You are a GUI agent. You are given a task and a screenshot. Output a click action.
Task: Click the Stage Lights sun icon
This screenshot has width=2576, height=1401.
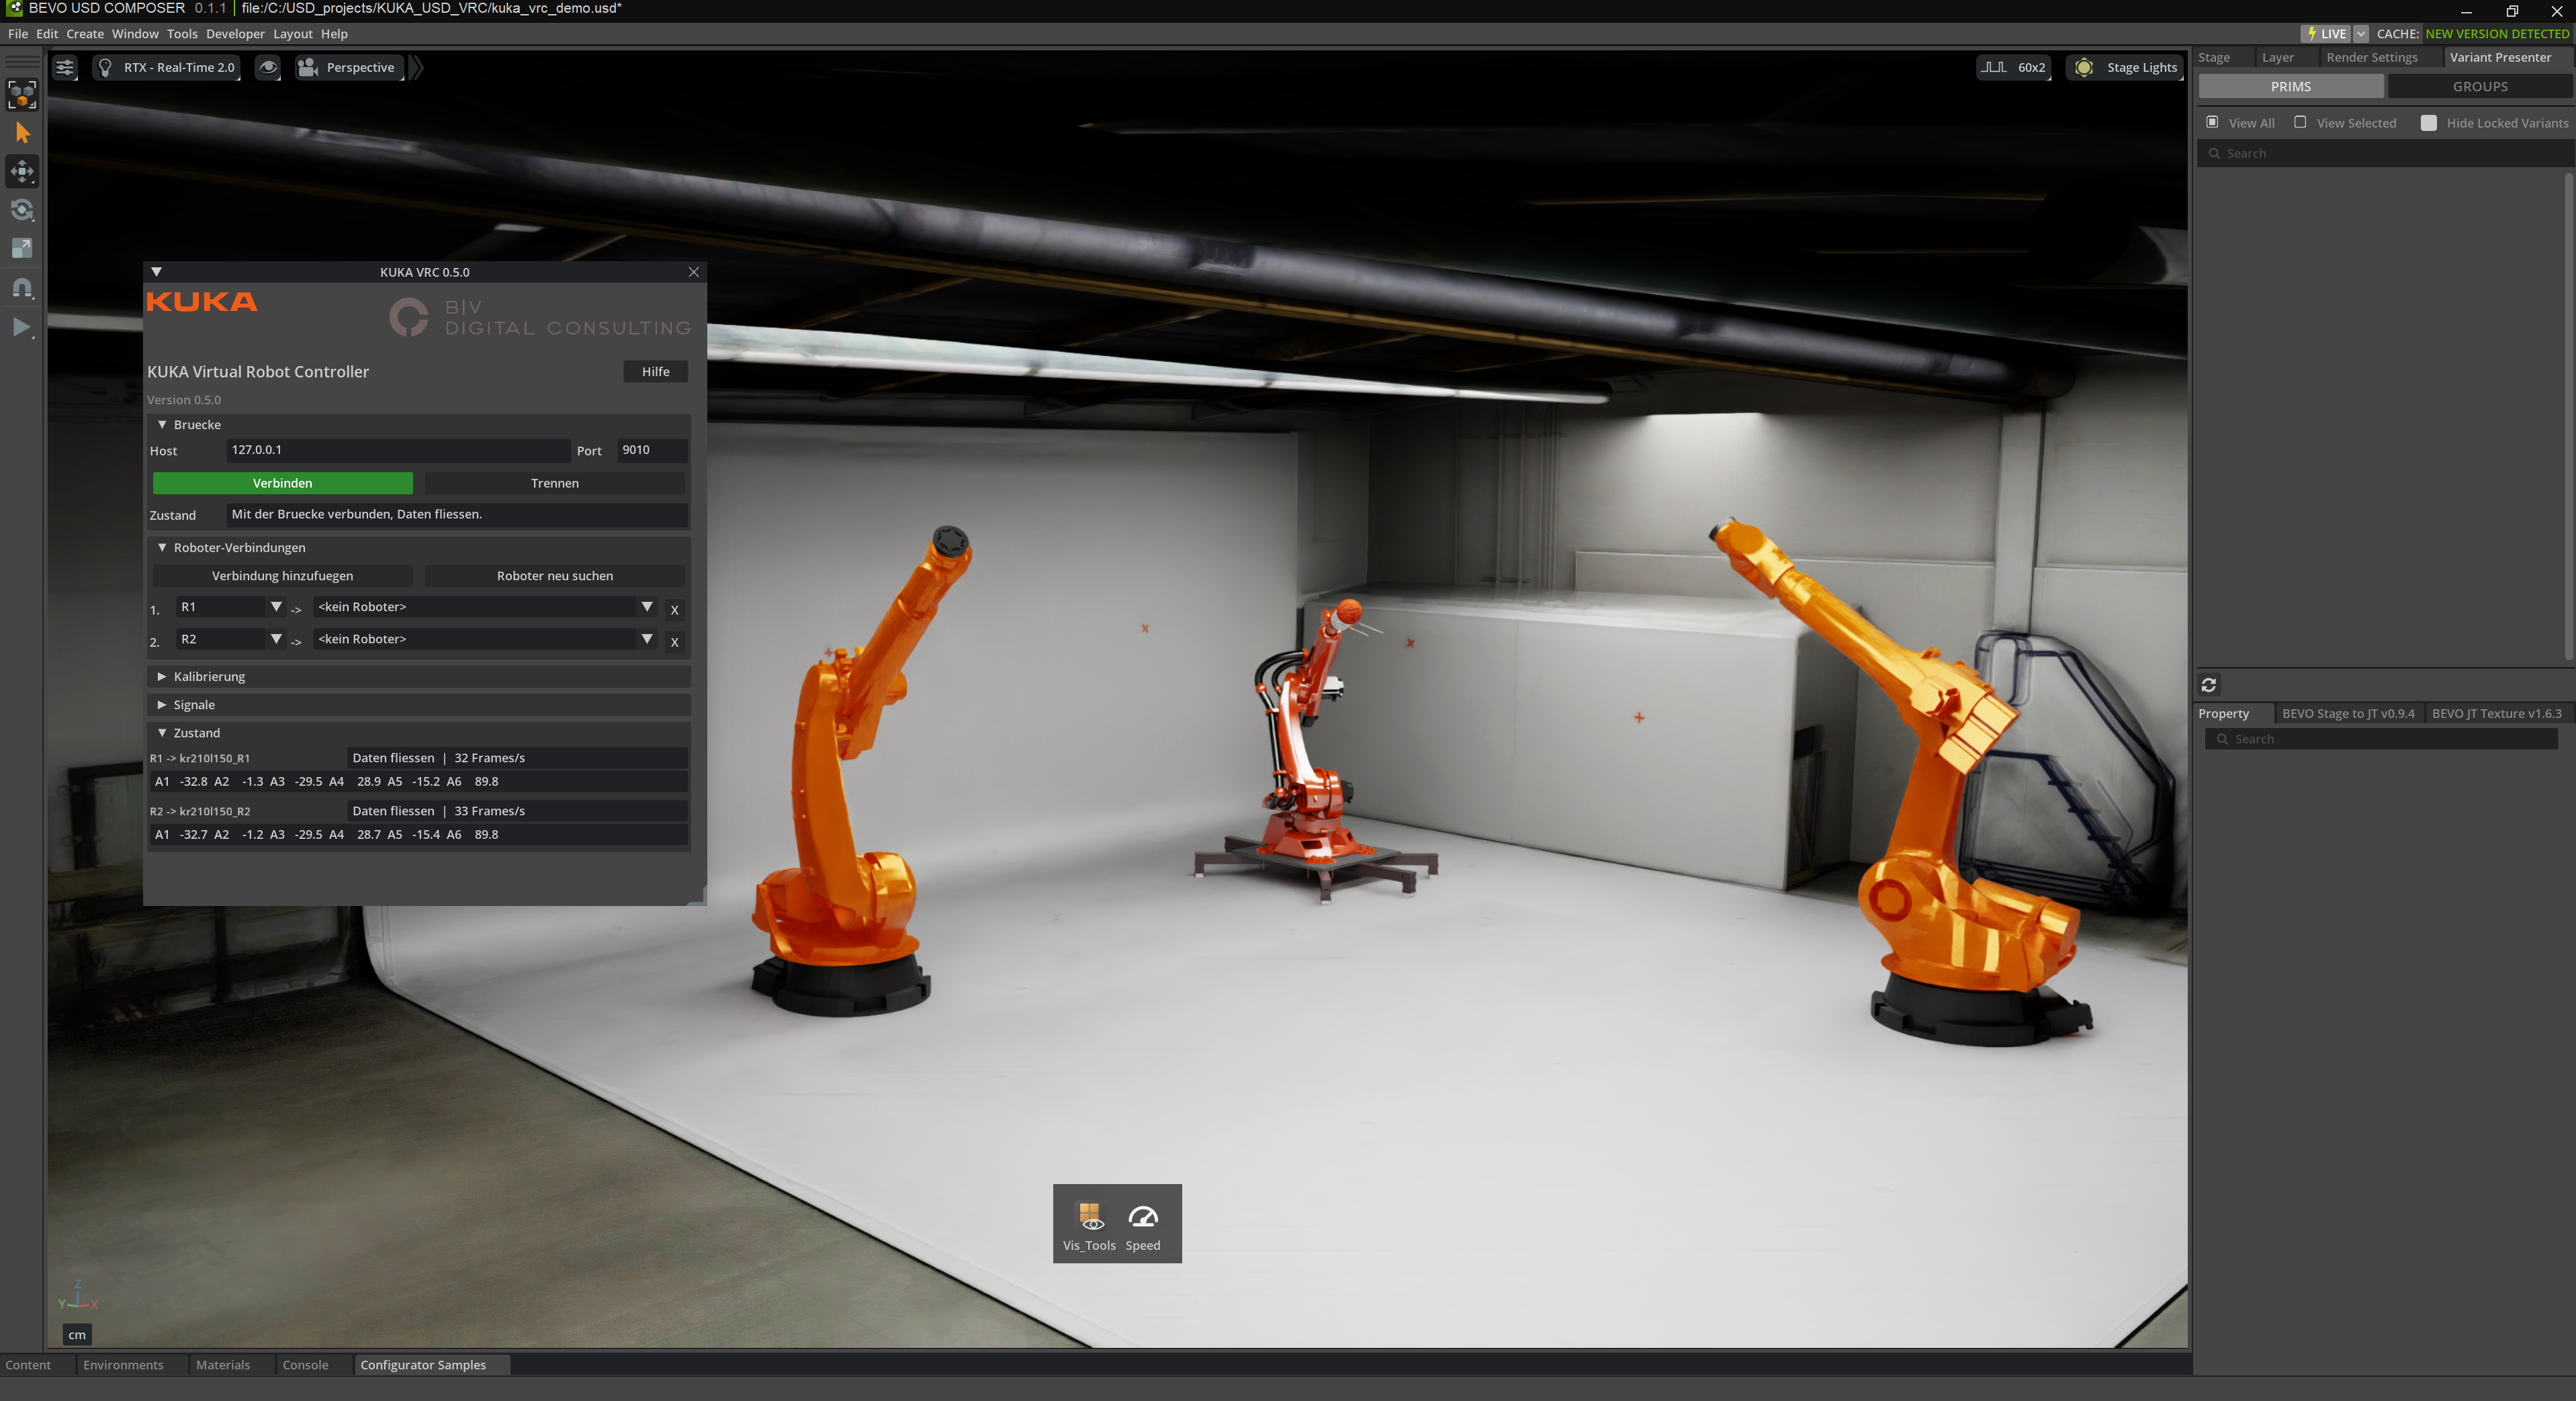pos(2083,68)
